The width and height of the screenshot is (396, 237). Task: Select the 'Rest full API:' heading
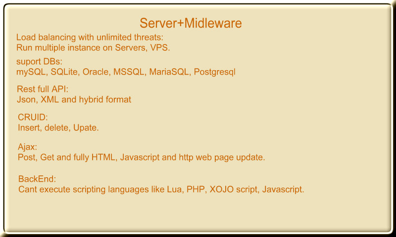(43, 89)
